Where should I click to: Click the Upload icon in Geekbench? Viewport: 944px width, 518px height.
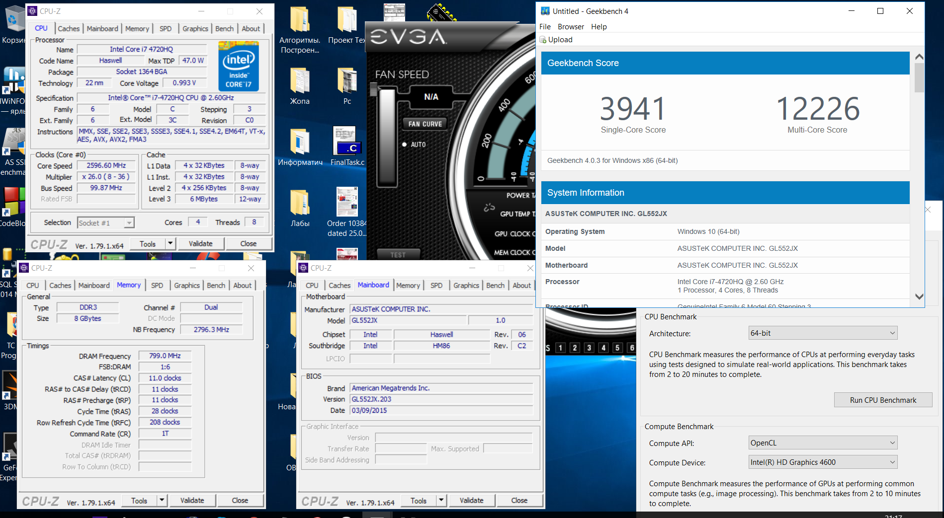543,40
